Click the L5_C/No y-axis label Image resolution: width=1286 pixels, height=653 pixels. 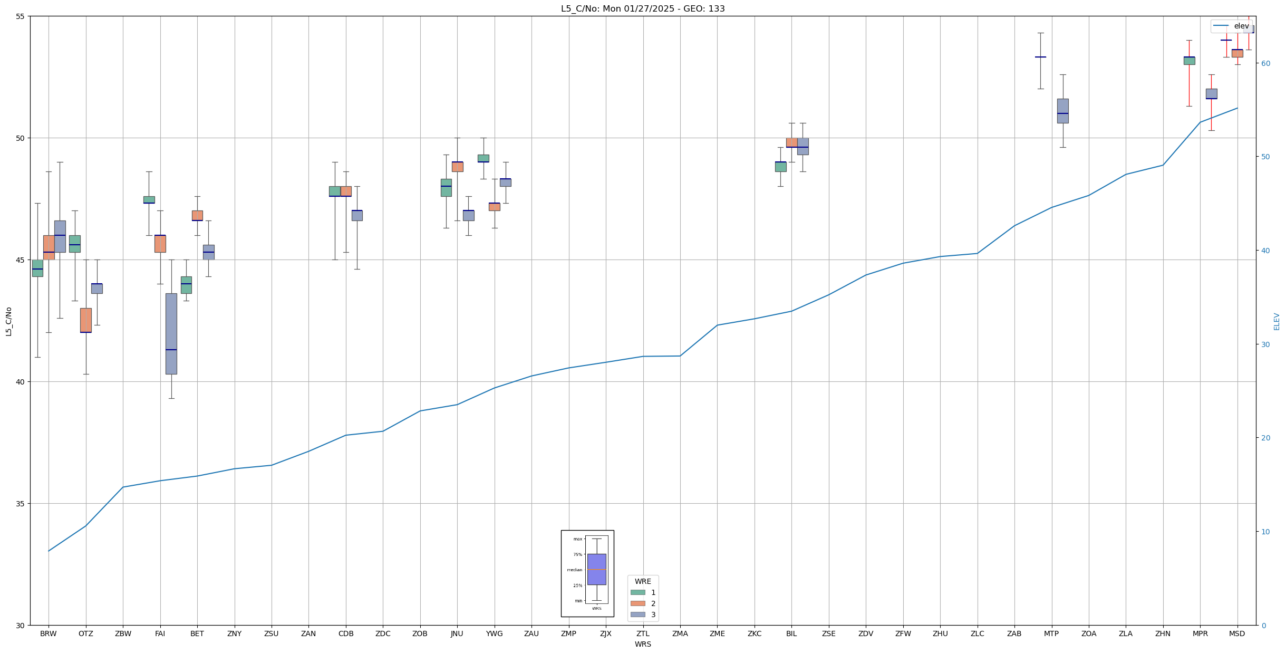8,321
